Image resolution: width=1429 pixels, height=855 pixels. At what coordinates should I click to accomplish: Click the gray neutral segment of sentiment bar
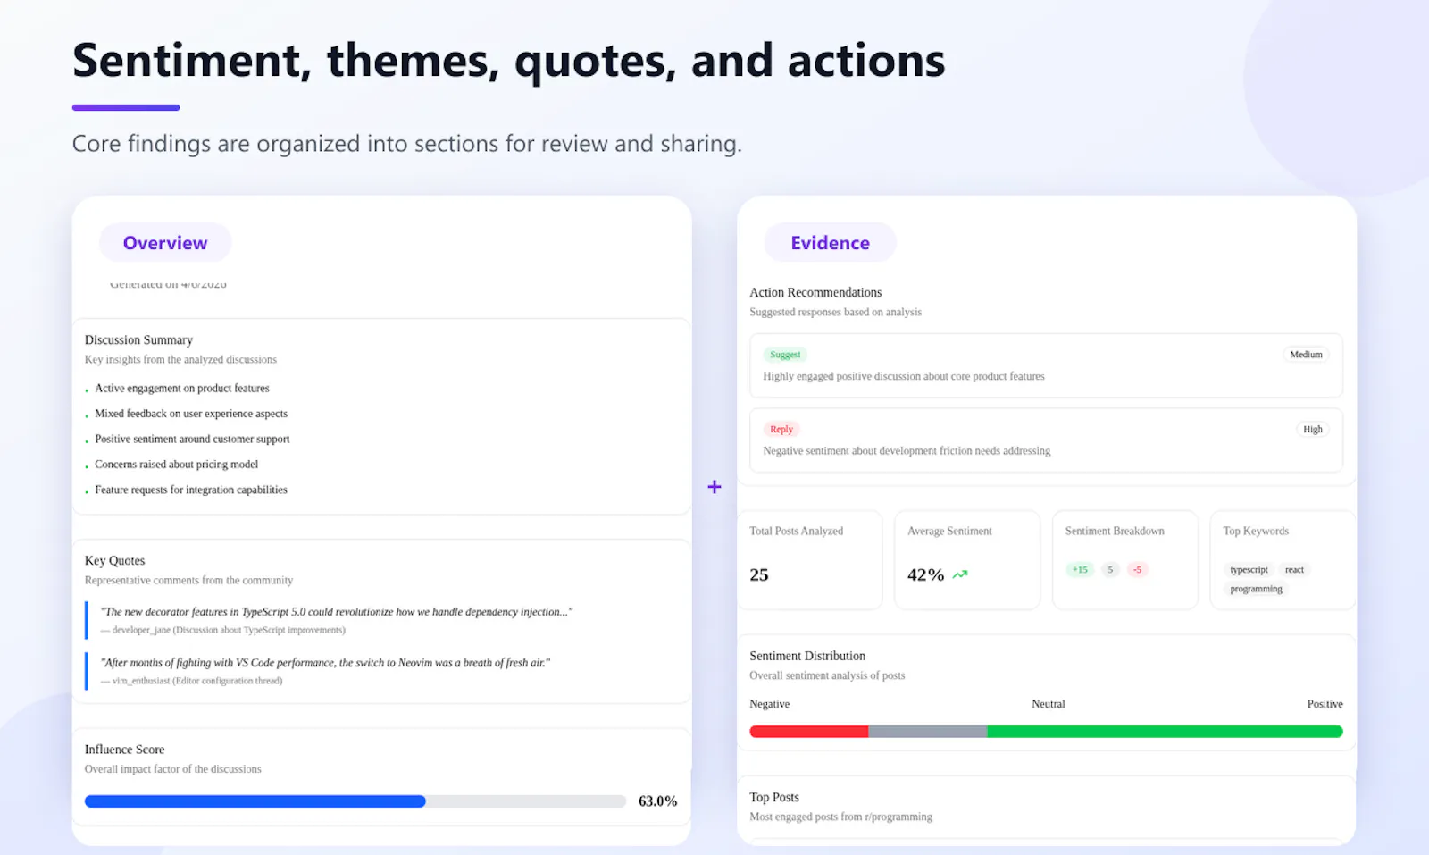point(927,732)
